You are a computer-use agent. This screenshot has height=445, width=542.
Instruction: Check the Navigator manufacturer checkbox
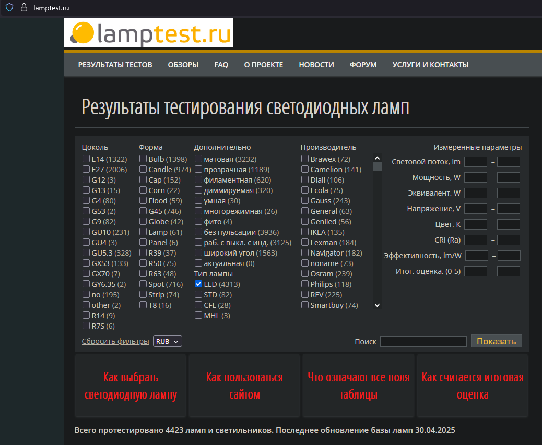[305, 252]
